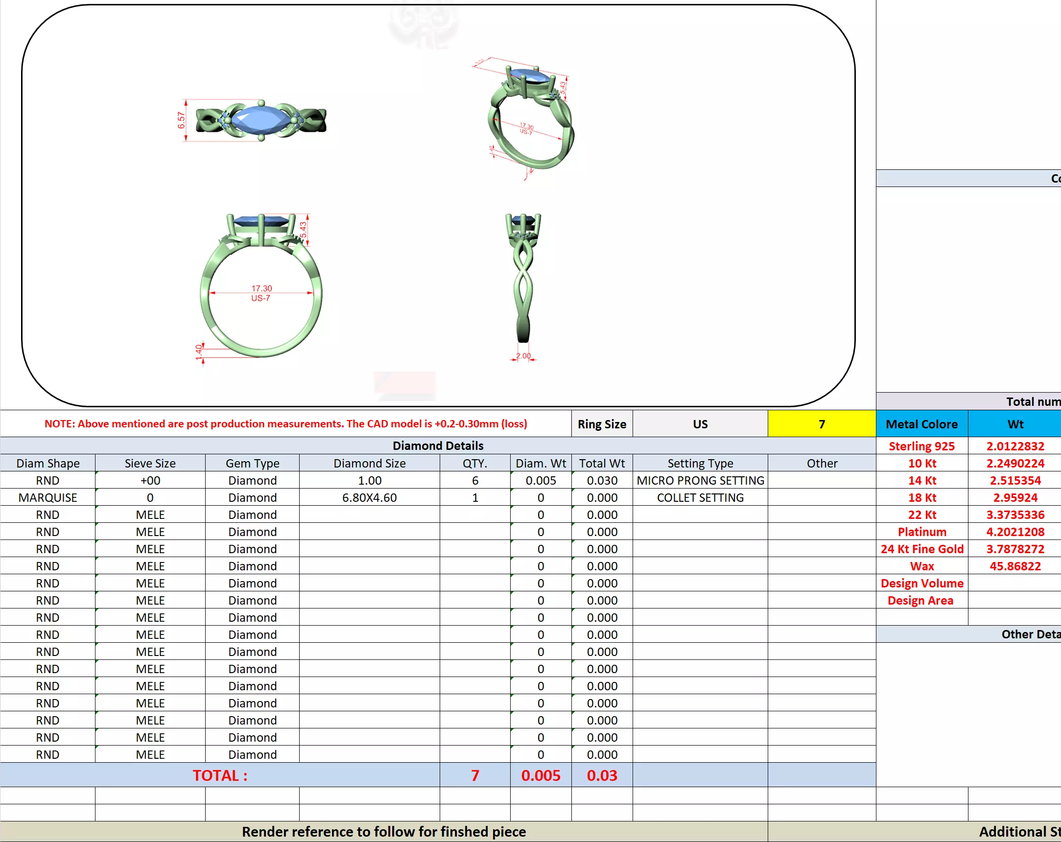Select the total weight 0.03 cell

601,775
